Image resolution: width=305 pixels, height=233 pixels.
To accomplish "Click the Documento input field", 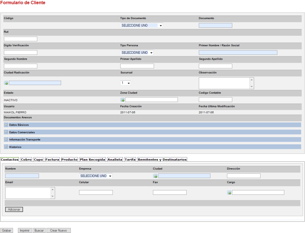I will (x=215, y=25).
